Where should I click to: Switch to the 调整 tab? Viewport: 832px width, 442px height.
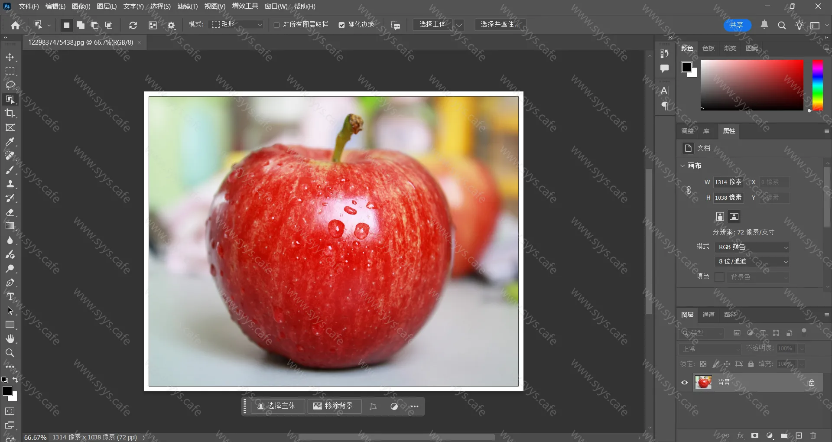coord(687,131)
